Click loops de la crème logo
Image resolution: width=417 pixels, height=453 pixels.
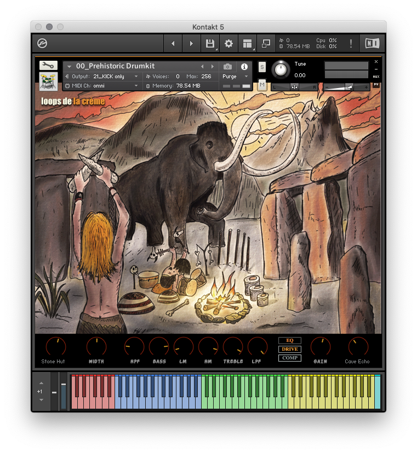click(x=73, y=101)
